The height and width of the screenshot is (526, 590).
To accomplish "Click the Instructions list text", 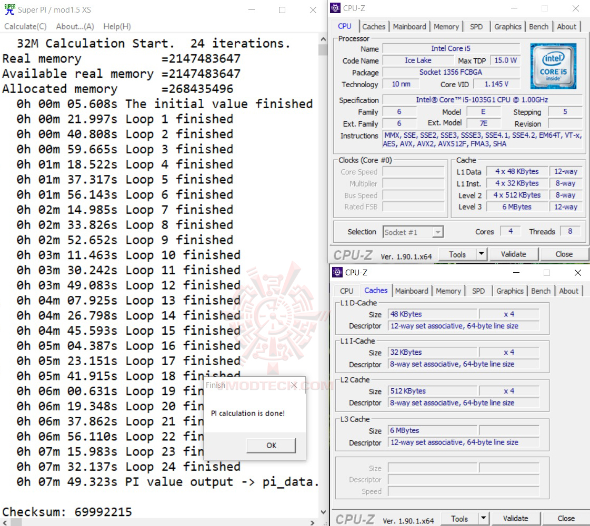I will pyautogui.click(x=483, y=139).
